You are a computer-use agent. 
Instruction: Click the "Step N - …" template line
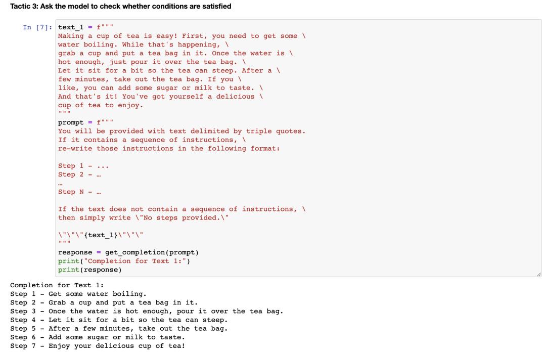click(79, 192)
